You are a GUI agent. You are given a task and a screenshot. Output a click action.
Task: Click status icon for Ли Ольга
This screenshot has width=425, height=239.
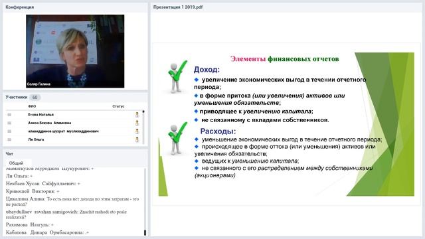[x=137, y=140]
